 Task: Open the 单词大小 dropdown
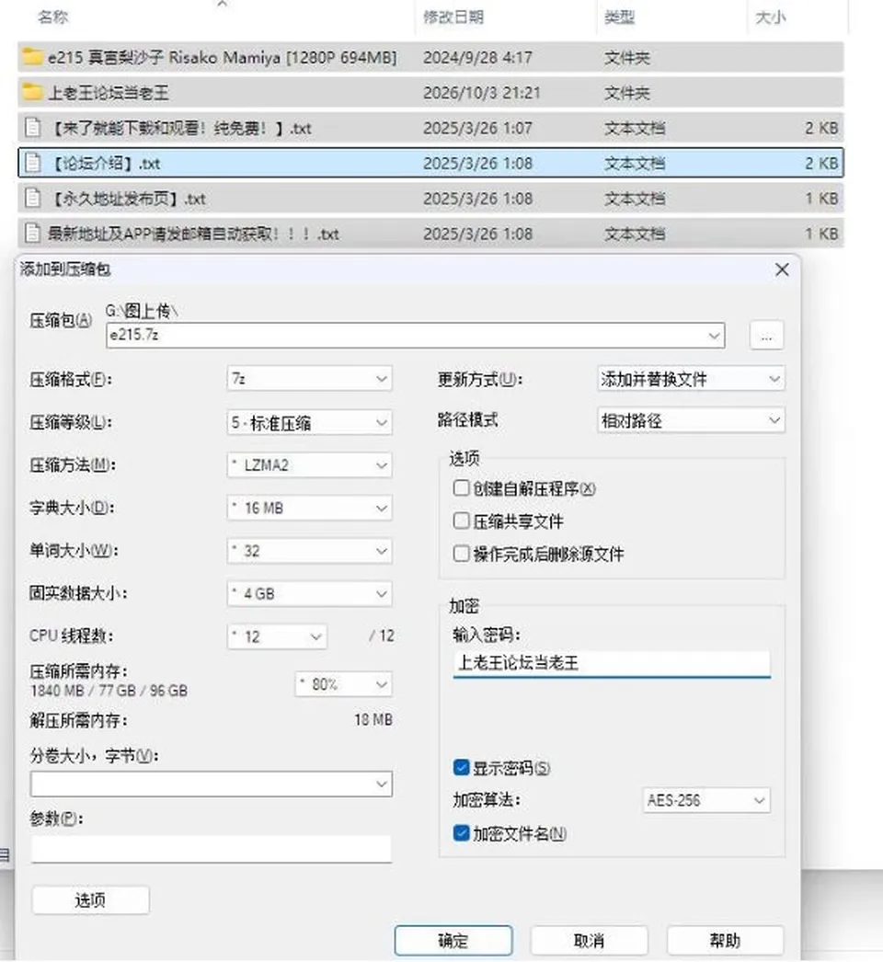(309, 551)
